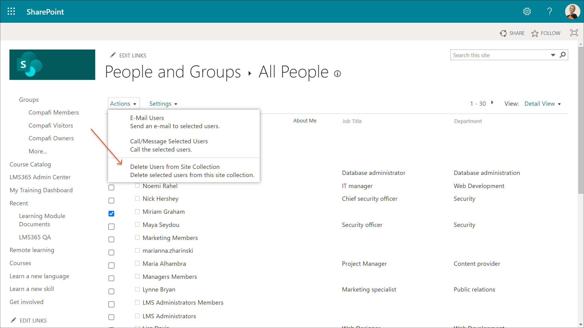The width and height of the screenshot is (584, 328).
Task: Go to next page of users arrow
Action: (492, 103)
